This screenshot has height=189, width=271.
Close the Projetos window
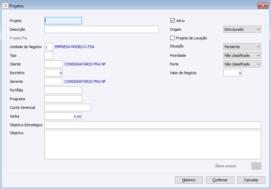(x=263, y=6)
